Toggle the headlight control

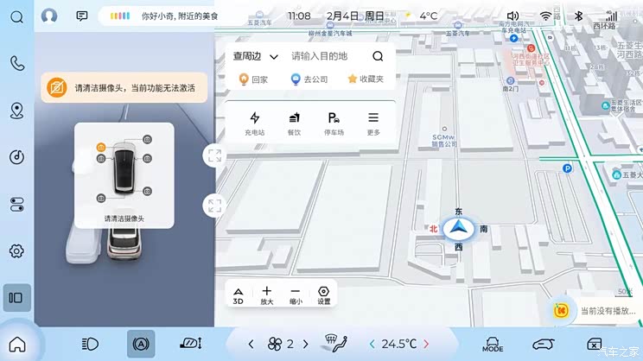[x=90, y=344]
